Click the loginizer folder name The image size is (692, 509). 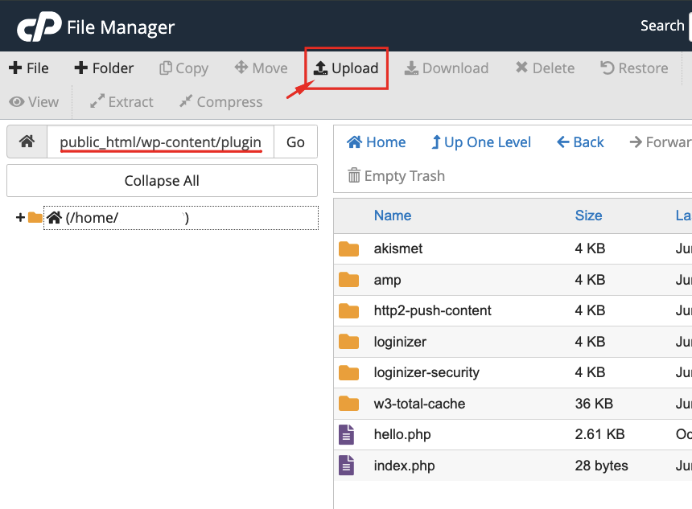tap(400, 342)
